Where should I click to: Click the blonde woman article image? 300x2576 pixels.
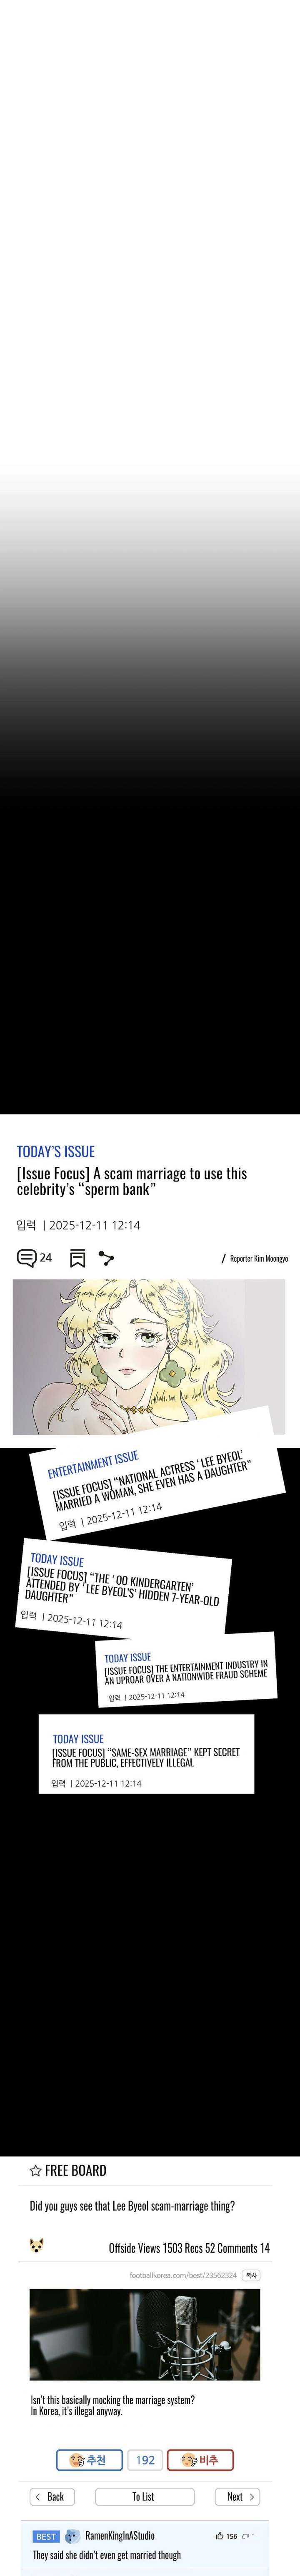[x=149, y=1356]
